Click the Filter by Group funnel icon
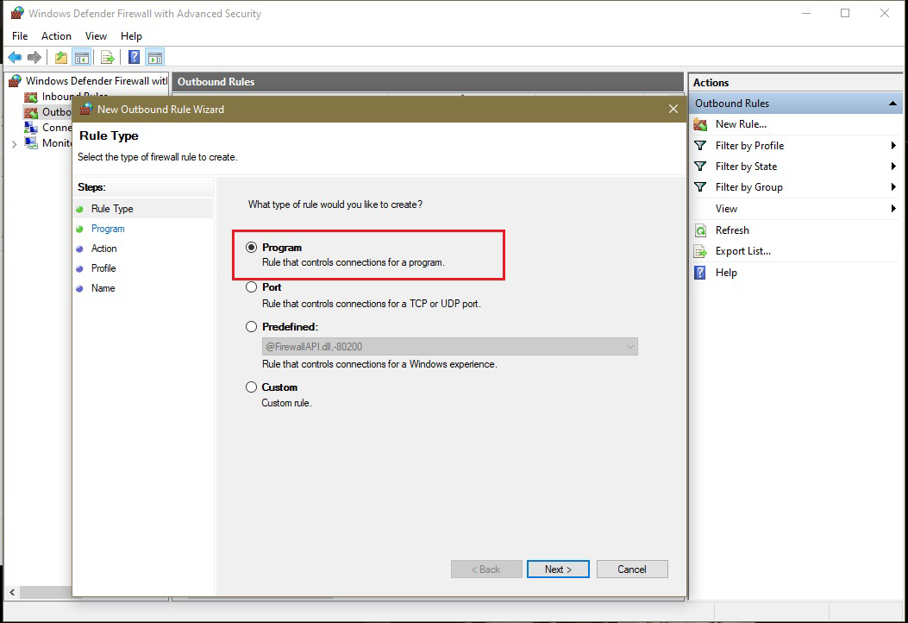Screen dimensions: 908x623 pyautogui.click(x=700, y=187)
